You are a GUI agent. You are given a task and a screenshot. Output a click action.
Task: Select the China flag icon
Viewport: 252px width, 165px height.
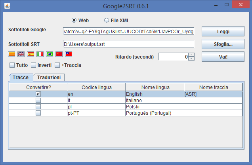pyautogui.click(x=59, y=54)
